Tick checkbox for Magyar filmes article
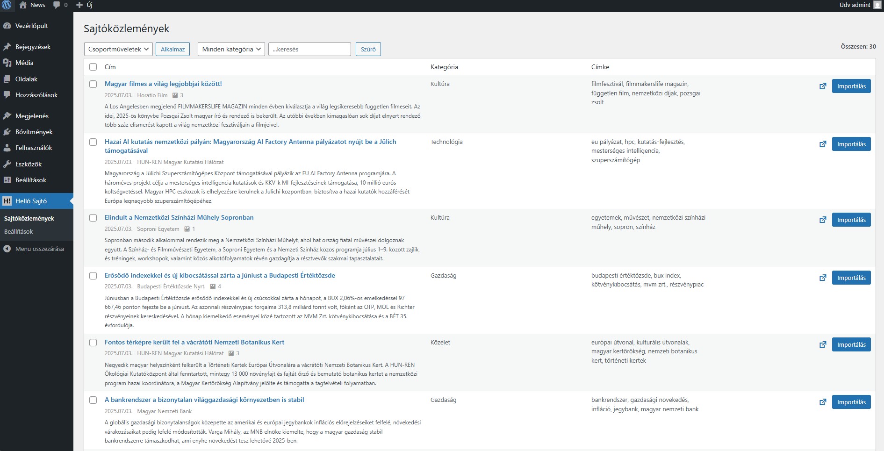884x451 pixels. point(93,84)
